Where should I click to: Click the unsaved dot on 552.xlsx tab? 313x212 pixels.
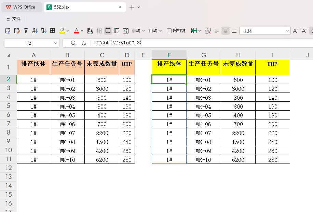[120, 7]
